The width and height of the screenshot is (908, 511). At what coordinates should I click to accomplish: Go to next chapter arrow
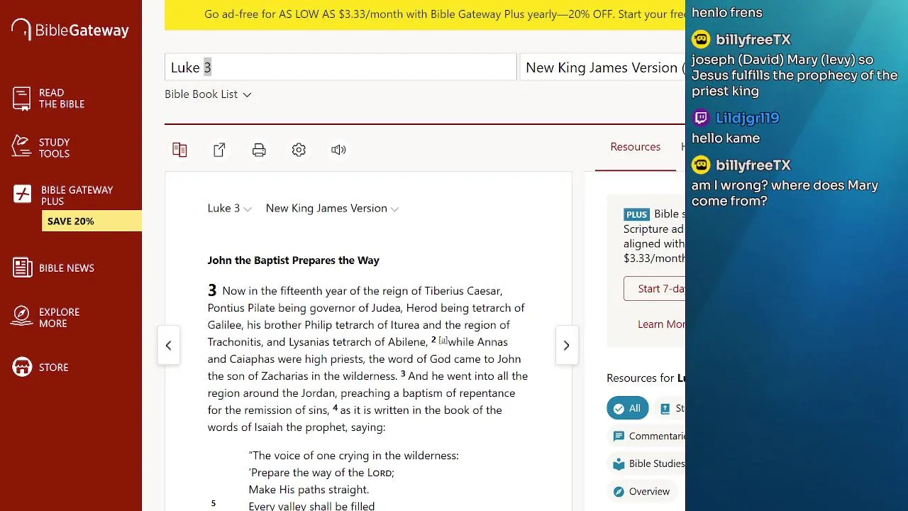566,346
